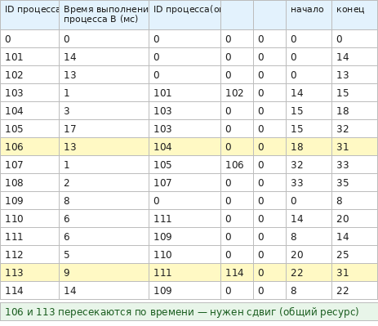Image resolution: width=378 pixels, height=326 pixels.
Task: Click dependency 103 in row 105
Action: click(x=185, y=129)
